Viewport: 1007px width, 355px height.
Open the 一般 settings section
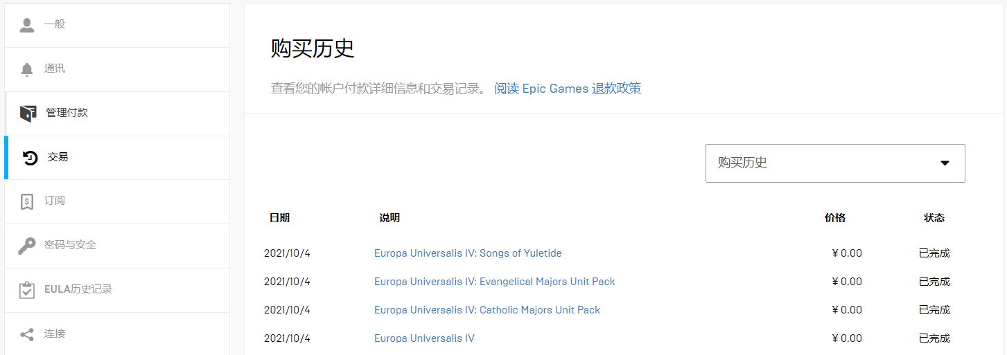[x=117, y=25]
